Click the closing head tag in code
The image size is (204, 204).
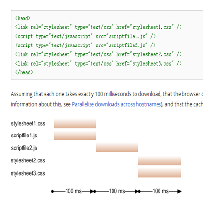[x=24, y=72]
